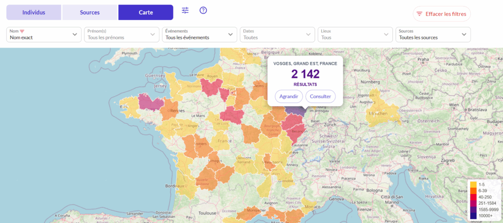The image size is (503, 223).
Task: Open the filter settings sliders icon
Action: pyautogui.click(x=185, y=11)
